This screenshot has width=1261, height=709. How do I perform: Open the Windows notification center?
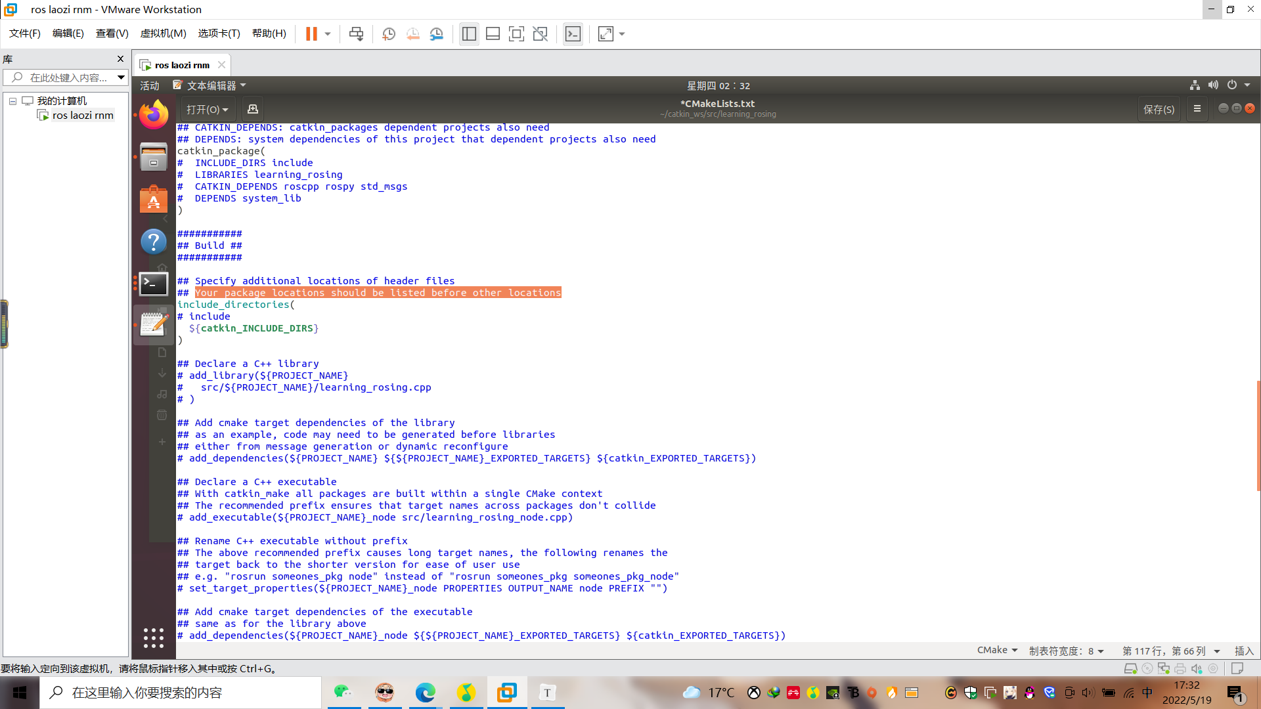[x=1235, y=693]
